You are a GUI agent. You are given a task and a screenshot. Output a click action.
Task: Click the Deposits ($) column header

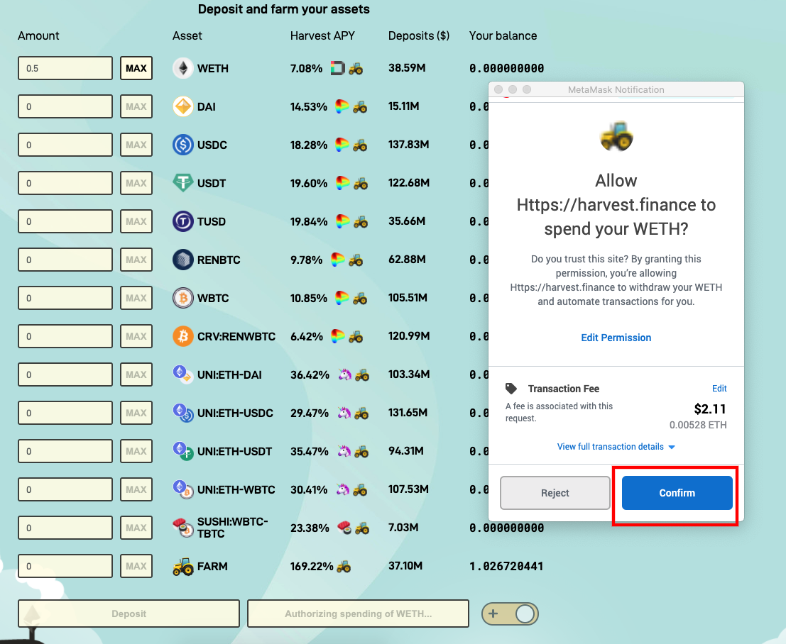click(419, 35)
